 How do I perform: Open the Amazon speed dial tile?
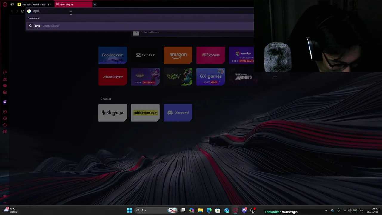click(178, 55)
